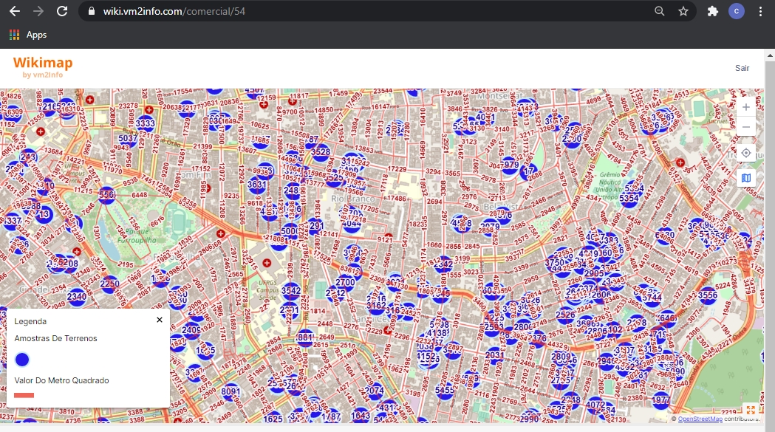The width and height of the screenshot is (775, 432).
Task: Click the Wikimap logo
Action: pyautogui.click(x=43, y=66)
